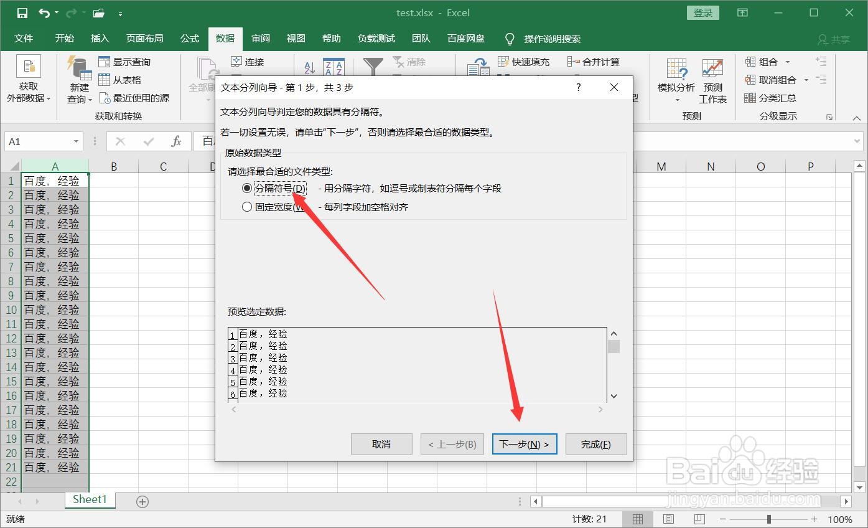
Task: Switch to the 百度网盘 ribbon tab
Action: tap(465, 39)
